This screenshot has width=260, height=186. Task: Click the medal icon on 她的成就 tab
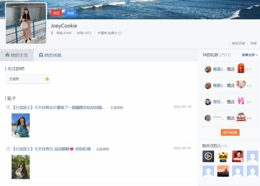(41, 55)
